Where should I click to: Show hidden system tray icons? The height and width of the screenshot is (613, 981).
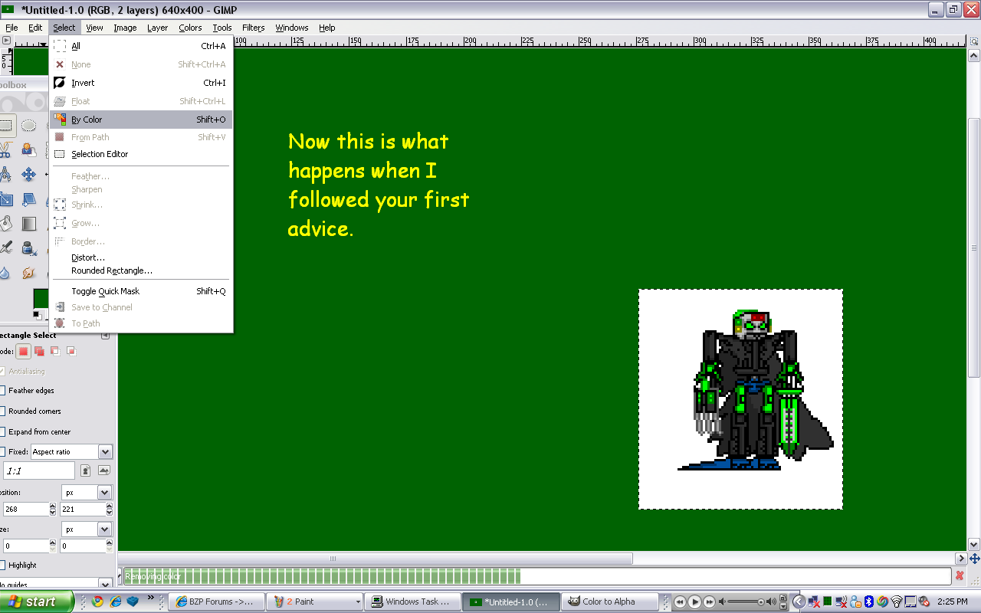point(799,602)
